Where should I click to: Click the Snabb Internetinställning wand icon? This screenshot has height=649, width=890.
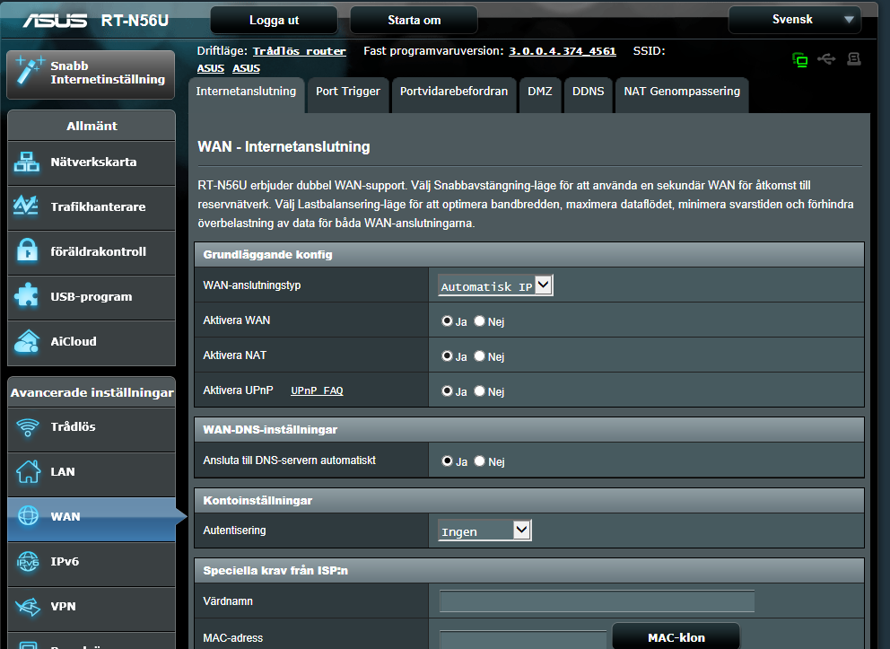(x=29, y=71)
